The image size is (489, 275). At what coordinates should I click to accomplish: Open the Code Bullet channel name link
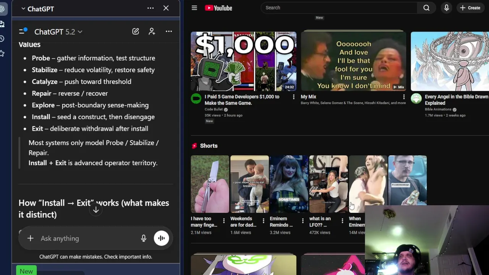[214, 109]
